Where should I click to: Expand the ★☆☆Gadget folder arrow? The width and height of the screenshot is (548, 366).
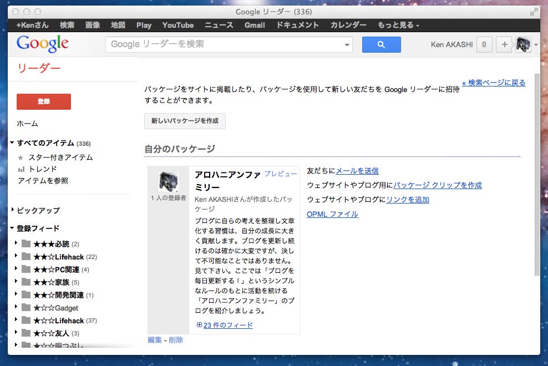coord(16,307)
